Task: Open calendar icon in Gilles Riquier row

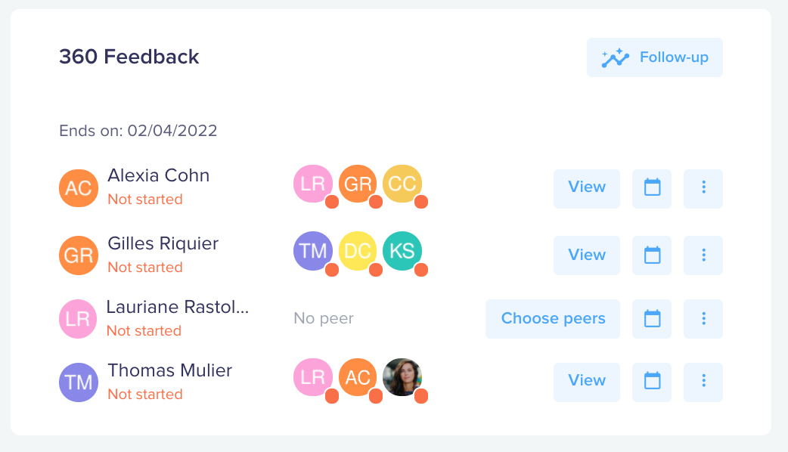Action: pyautogui.click(x=652, y=255)
